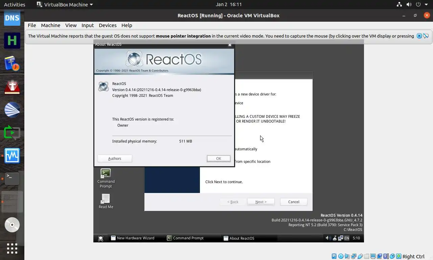Dismiss the mouse integration notification

click(419, 36)
